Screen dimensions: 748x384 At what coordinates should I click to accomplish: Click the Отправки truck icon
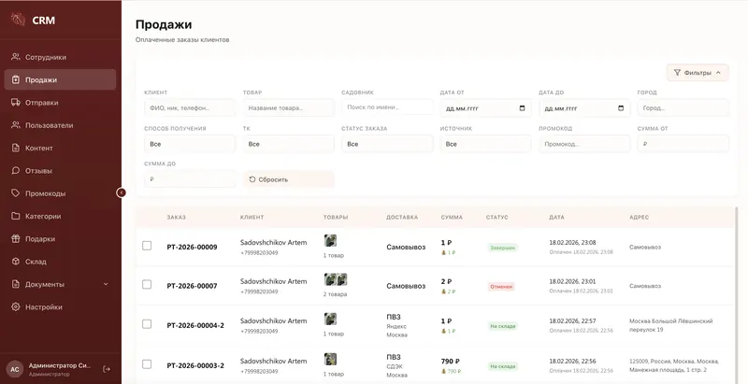[x=16, y=103]
